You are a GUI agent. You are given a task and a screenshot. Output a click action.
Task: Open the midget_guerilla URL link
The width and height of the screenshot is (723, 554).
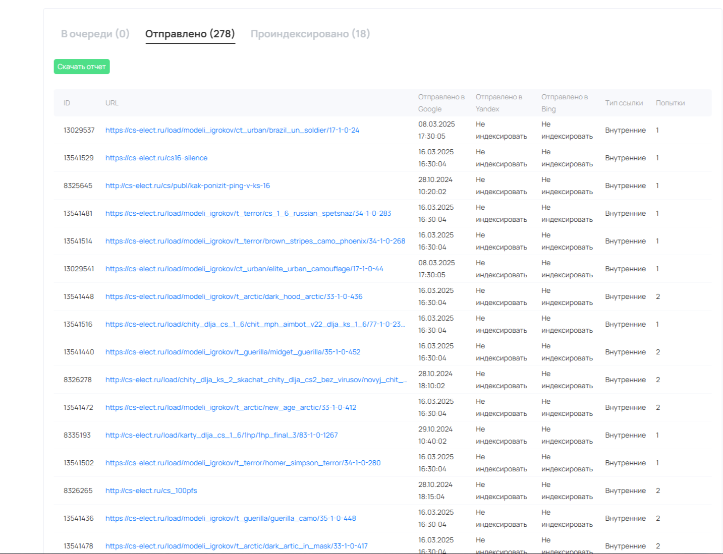(x=233, y=352)
